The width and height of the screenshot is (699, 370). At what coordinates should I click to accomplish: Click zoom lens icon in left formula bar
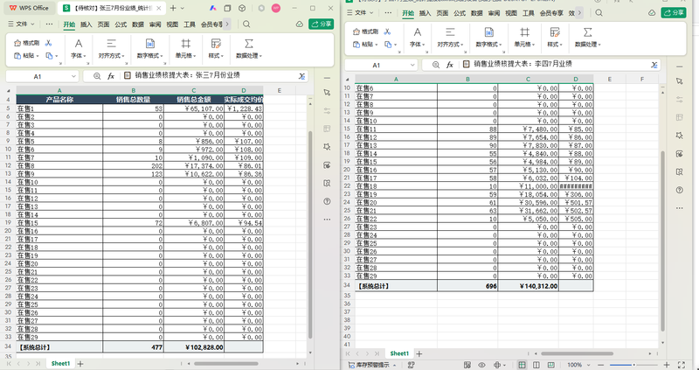97,76
